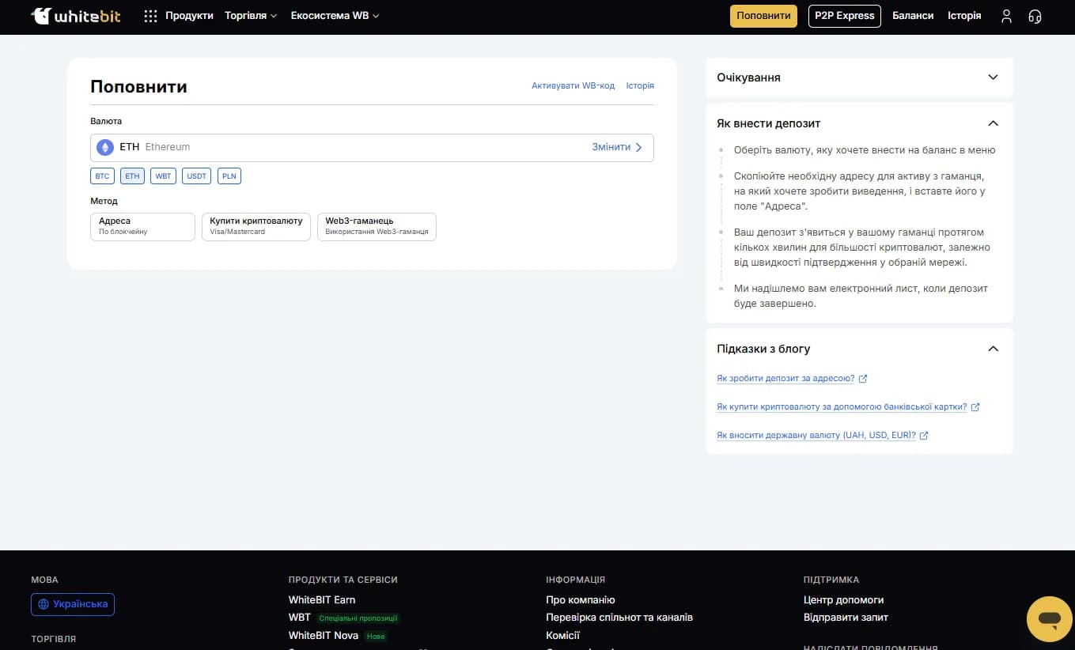
Task: Open the products grid icon
Action: pyautogui.click(x=150, y=16)
